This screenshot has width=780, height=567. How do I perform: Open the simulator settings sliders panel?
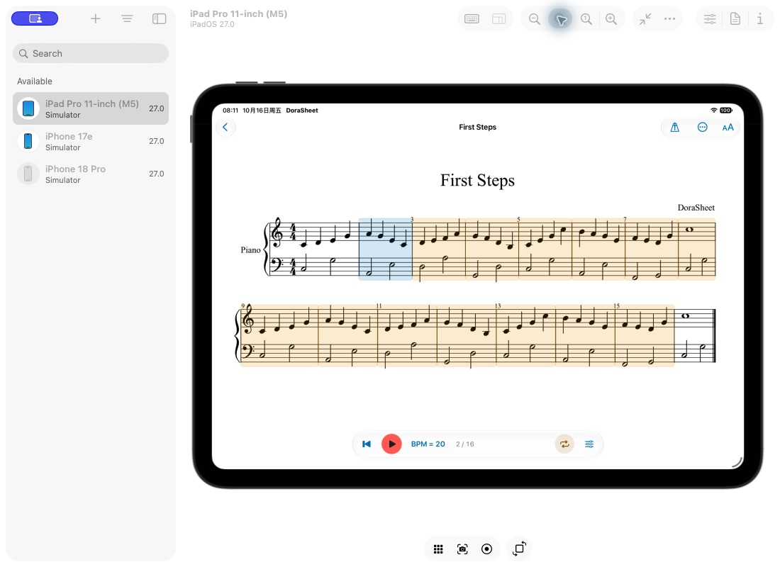[x=710, y=19]
